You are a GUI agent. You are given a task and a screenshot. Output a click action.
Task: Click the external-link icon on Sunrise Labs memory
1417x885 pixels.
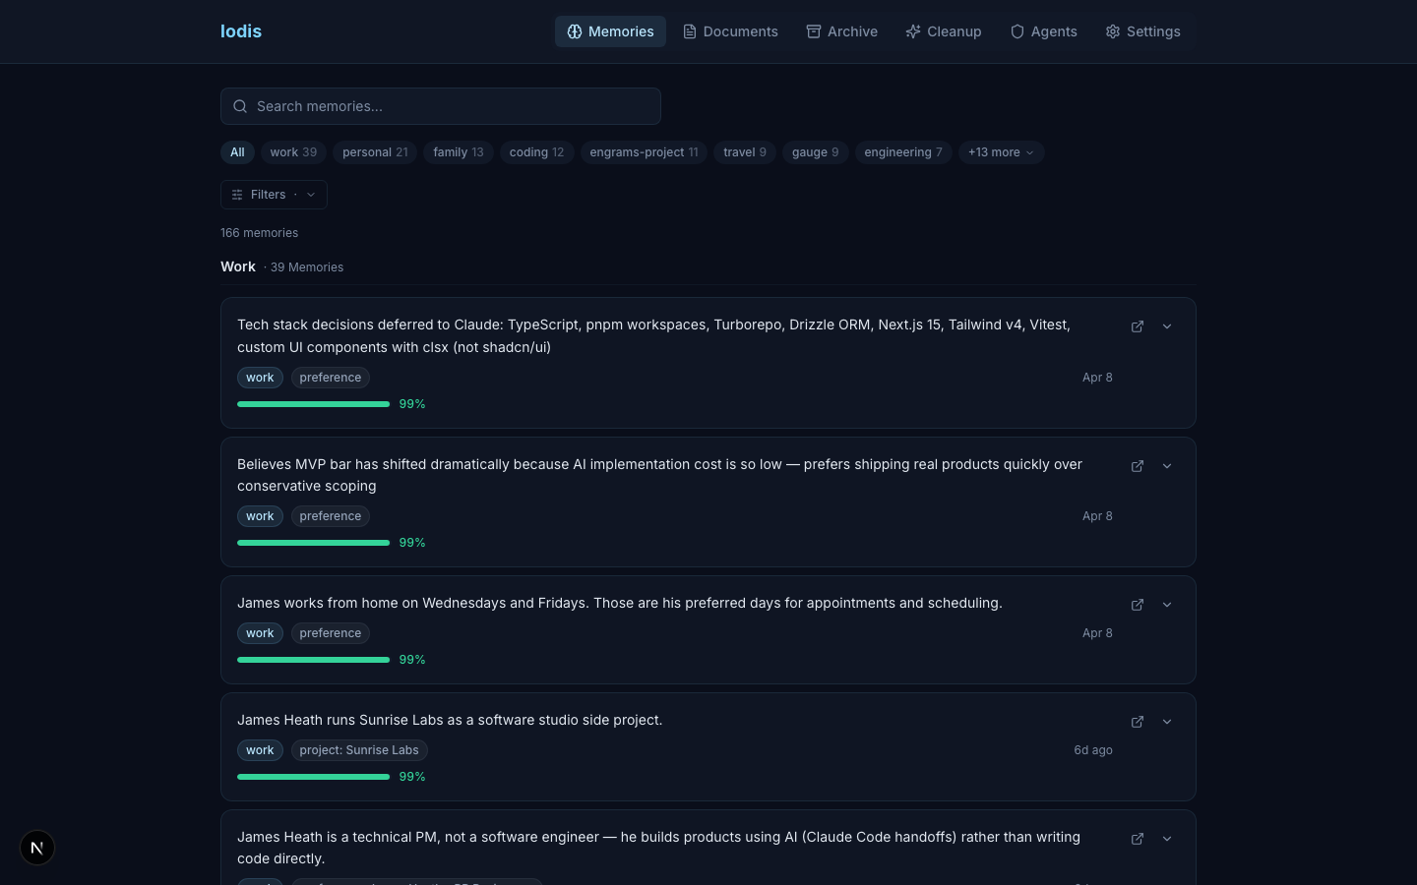pos(1137,721)
